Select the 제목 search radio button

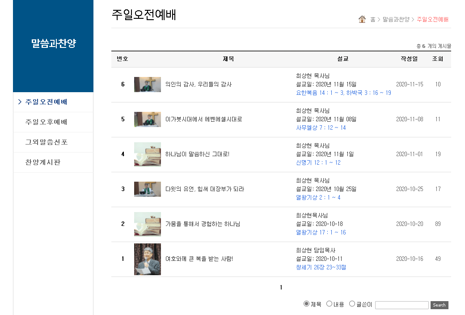point(306,304)
